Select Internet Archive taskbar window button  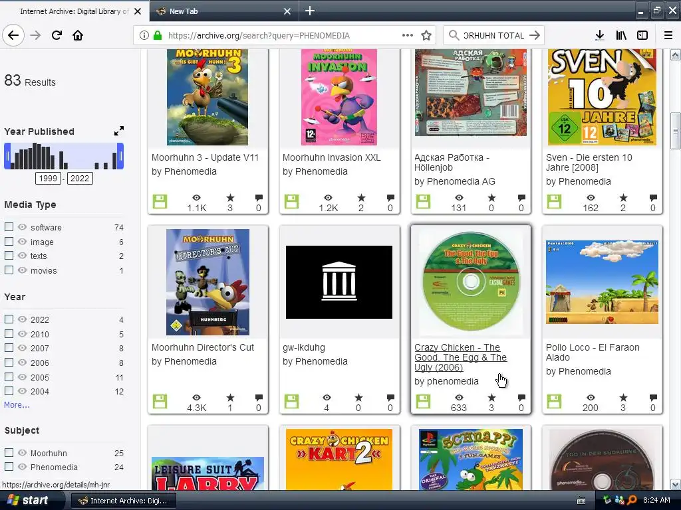click(123, 501)
